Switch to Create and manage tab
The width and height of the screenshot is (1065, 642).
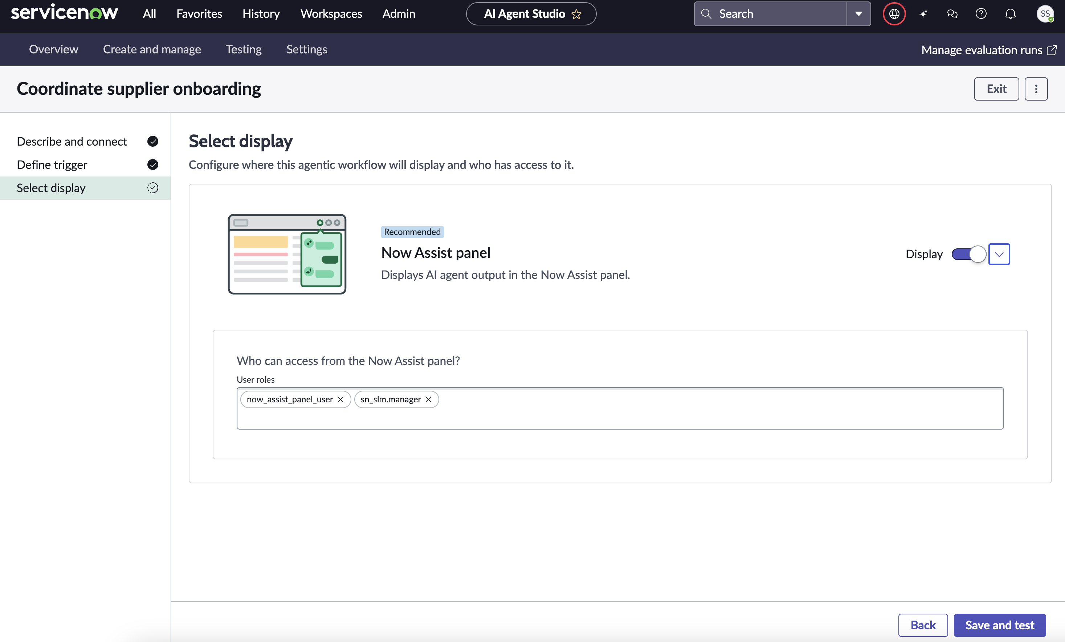(x=152, y=49)
